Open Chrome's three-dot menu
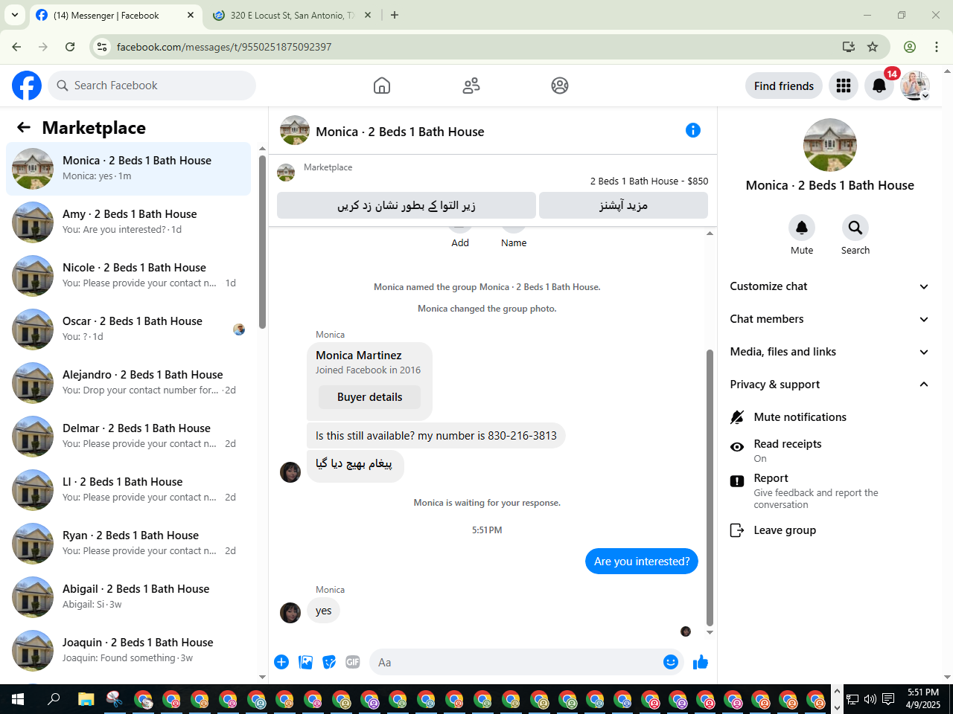This screenshot has height=714, width=953. pyautogui.click(x=937, y=47)
